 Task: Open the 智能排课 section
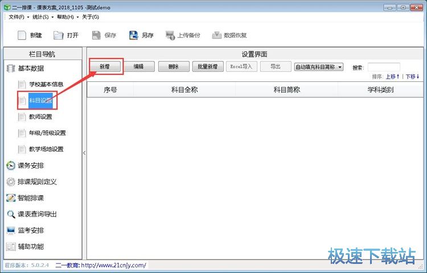[31, 198]
